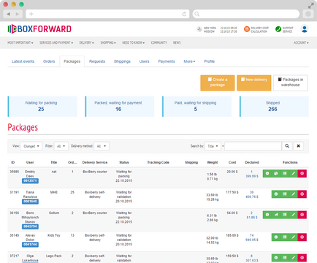Screen dimensions: 317x263
Task: Click the orange delivery cost calculator icon
Action: [x=247, y=29]
